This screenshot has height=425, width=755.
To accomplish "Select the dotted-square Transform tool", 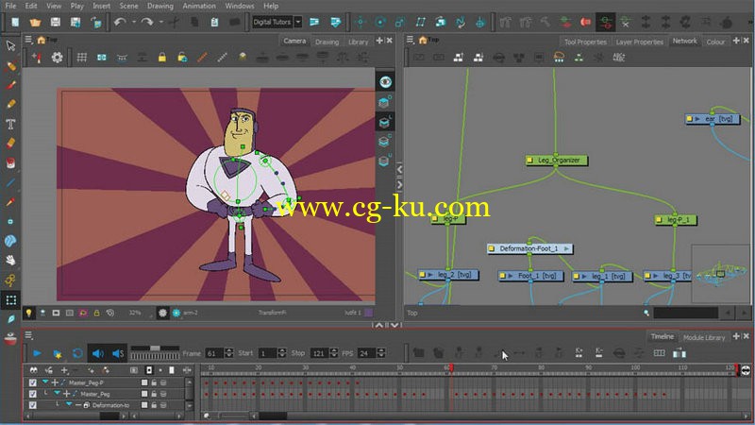I will click(x=10, y=299).
